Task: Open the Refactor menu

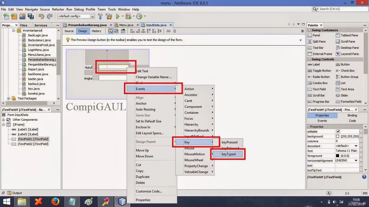Action: coord(58,9)
